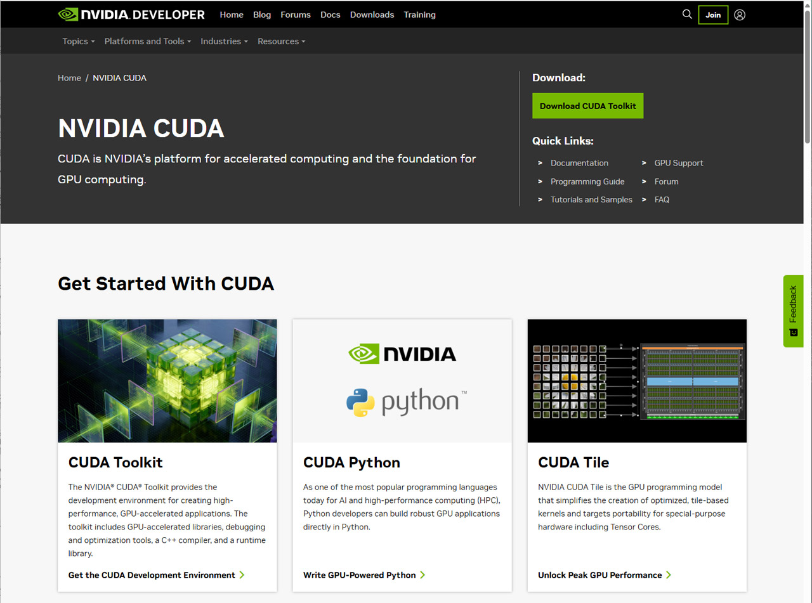Click the NVIDIA CUDA breadcrumb text
Viewport: 812px width, 603px height.
point(119,78)
